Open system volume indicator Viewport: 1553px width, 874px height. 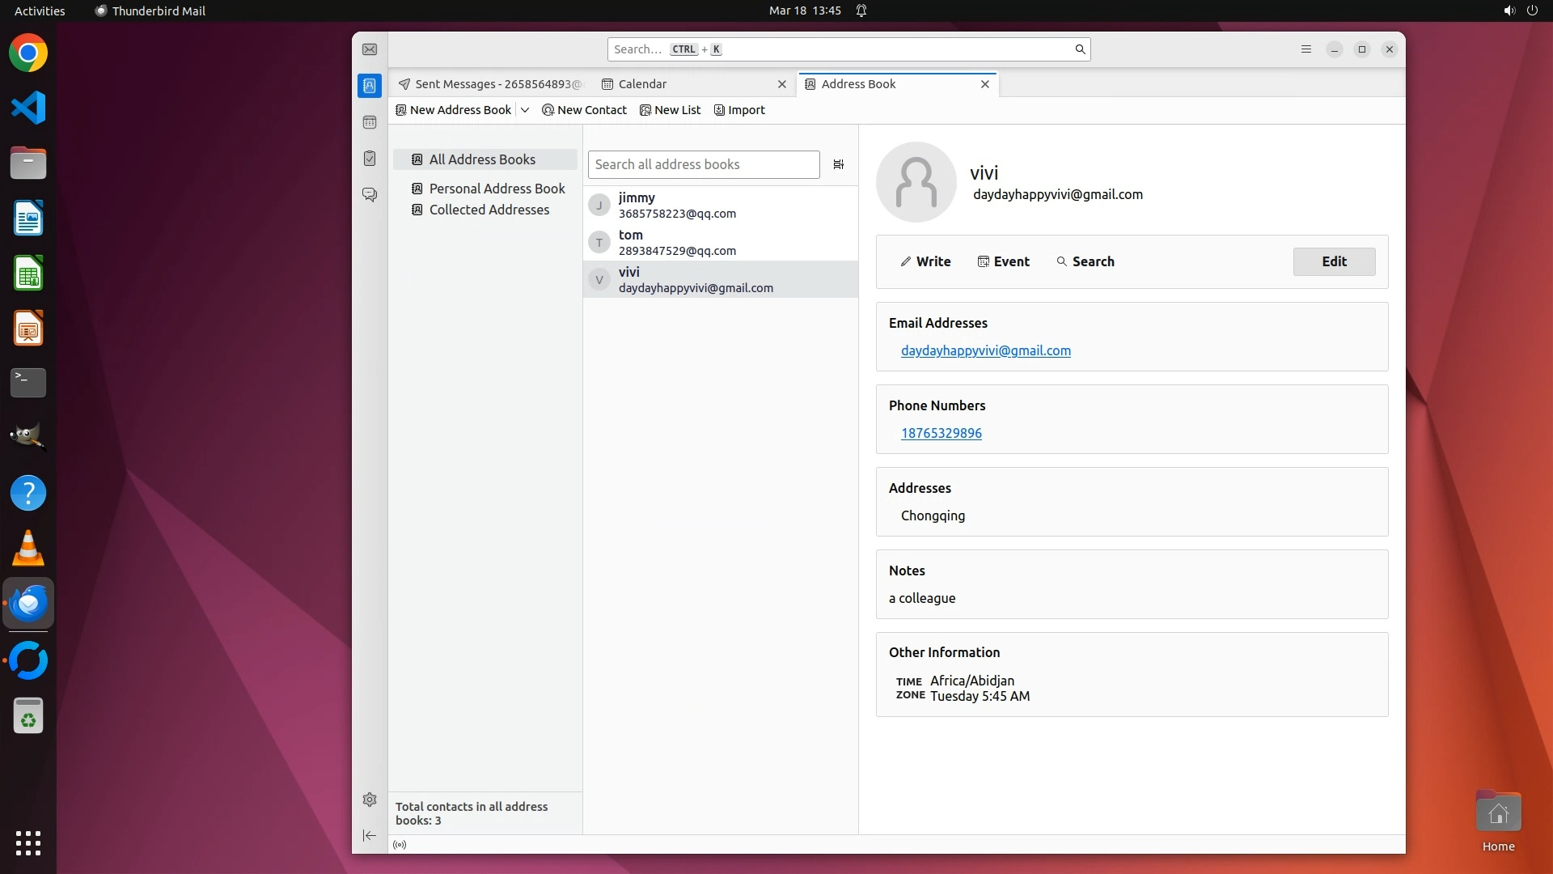click(1509, 11)
